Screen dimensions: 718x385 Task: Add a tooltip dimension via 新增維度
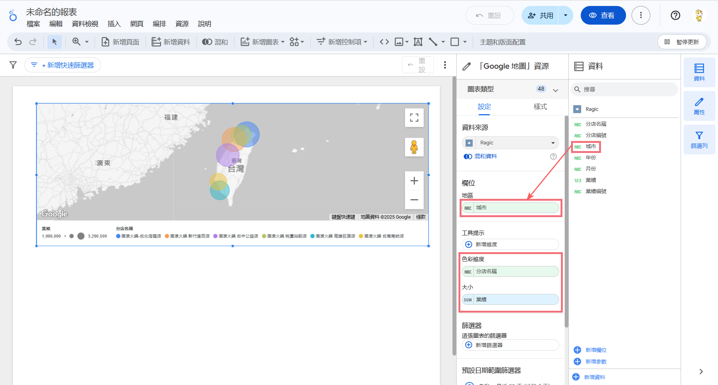point(510,244)
